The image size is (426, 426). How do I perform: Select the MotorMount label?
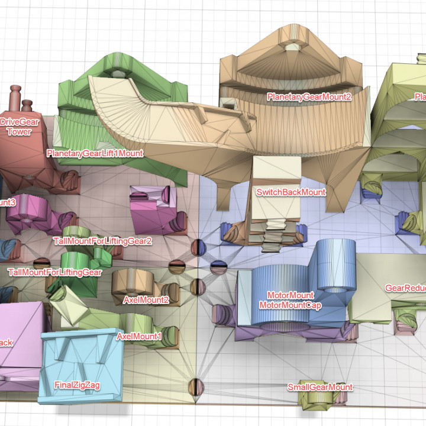click(x=290, y=295)
